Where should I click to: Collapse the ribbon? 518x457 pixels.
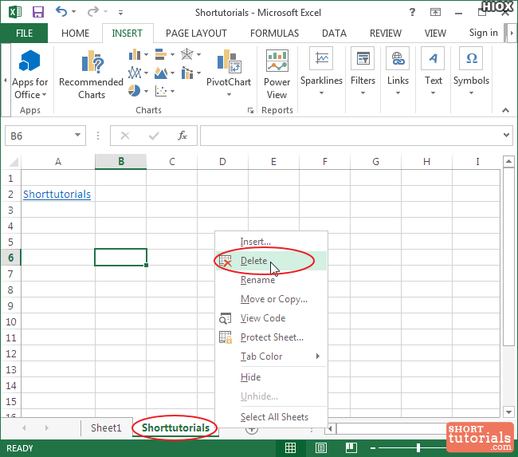click(x=505, y=110)
